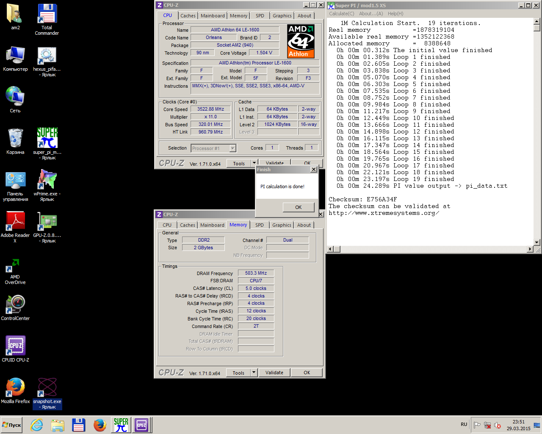Open Calculate(C) menu in Super PI

[342, 14]
